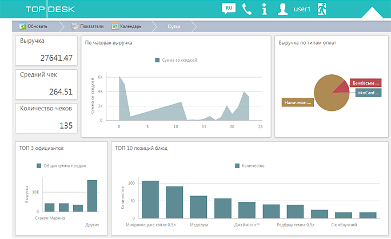Toggle the Количество legend swatch
This screenshot has height=239, width=391.
(237, 166)
